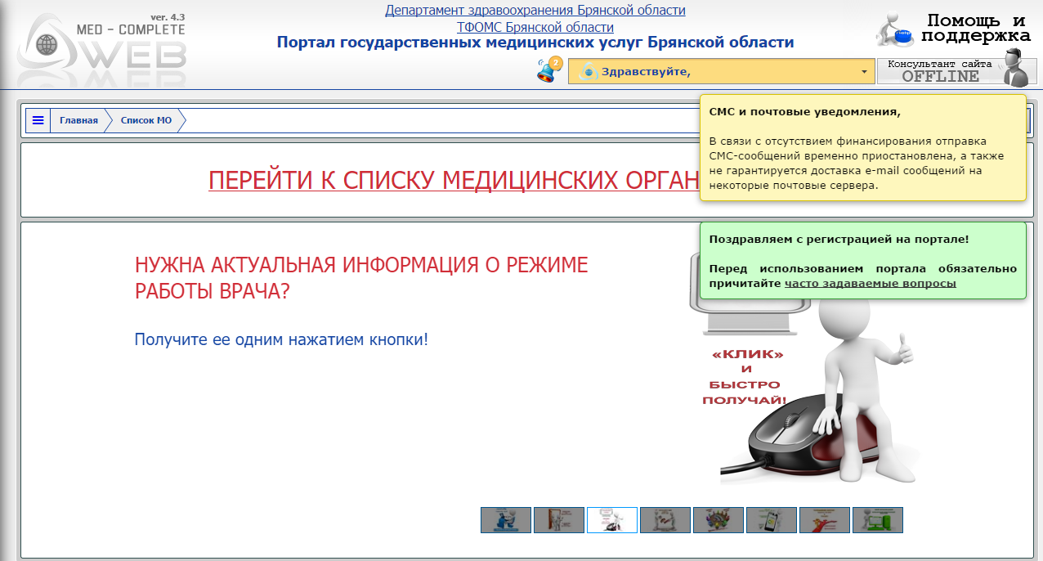Select the second slide thumbnail with door
The height and width of the screenshot is (561, 1043).
[559, 520]
